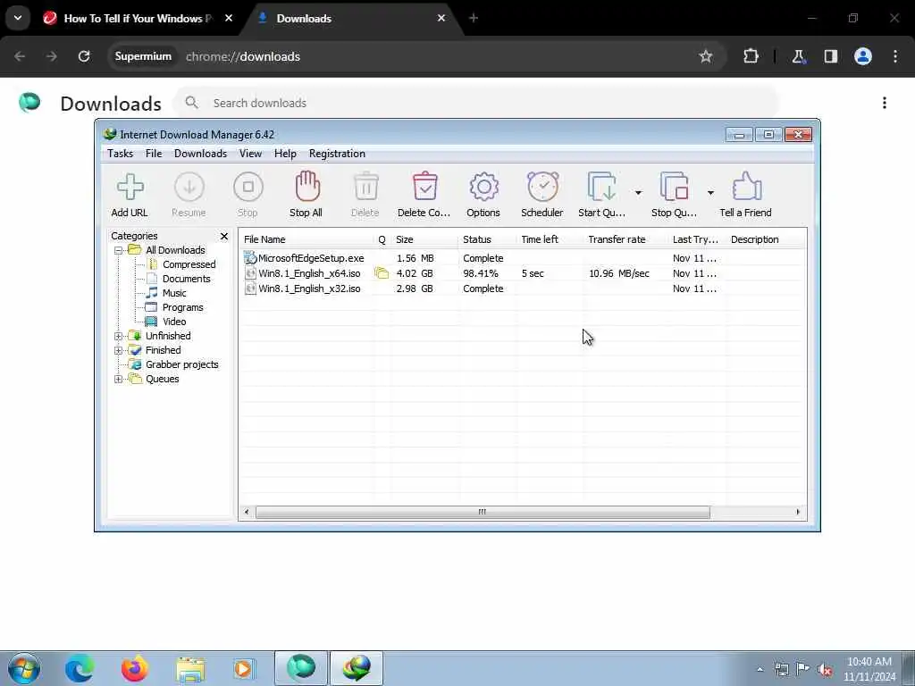Click queue icon on x64 iso row
Image resolution: width=915 pixels, height=686 pixels.
pyautogui.click(x=381, y=273)
